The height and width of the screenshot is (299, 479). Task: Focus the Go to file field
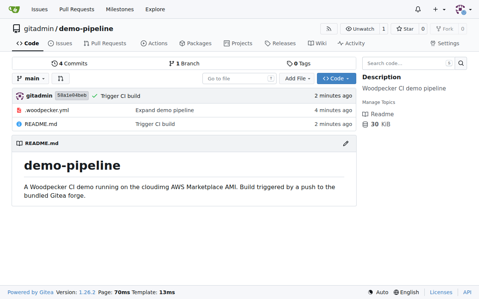click(x=239, y=78)
